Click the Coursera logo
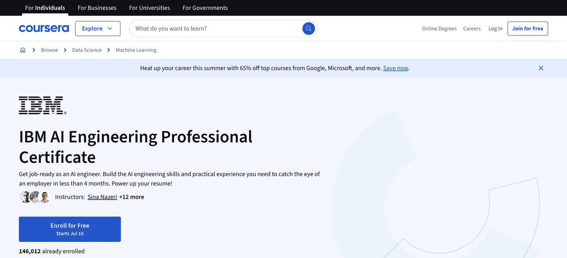The height and width of the screenshot is (258, 567). click(x=44, y=28)
